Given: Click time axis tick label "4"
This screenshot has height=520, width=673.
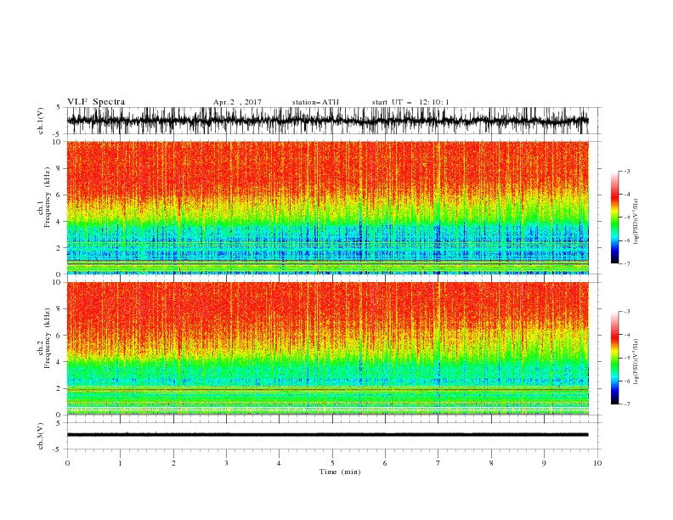Looking at the screenshot, I should coord(279,463).
